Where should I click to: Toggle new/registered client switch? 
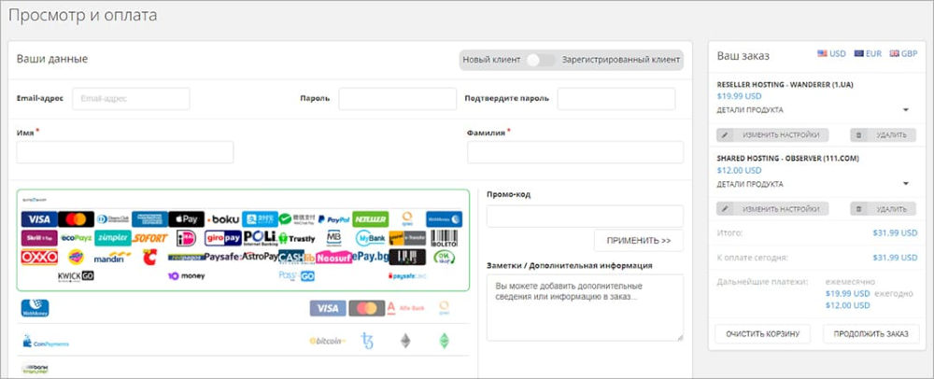(x=541, y=60)
